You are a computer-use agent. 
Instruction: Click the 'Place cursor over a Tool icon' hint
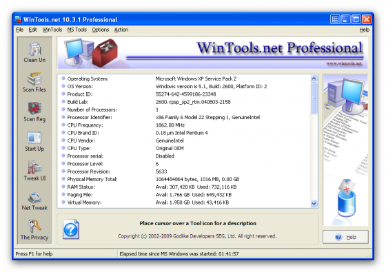(198, 223)
